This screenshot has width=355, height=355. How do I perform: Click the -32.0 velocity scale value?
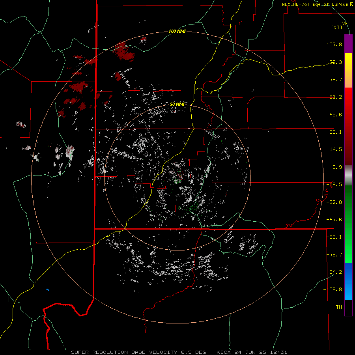pos(334,202)
